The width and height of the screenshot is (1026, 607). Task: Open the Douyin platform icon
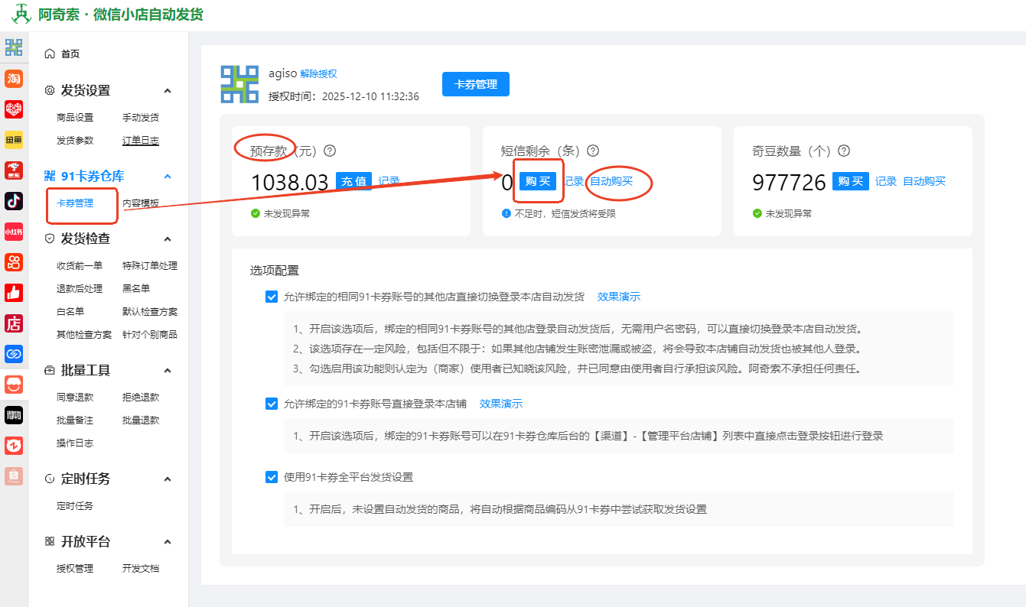tap(14, 201)
